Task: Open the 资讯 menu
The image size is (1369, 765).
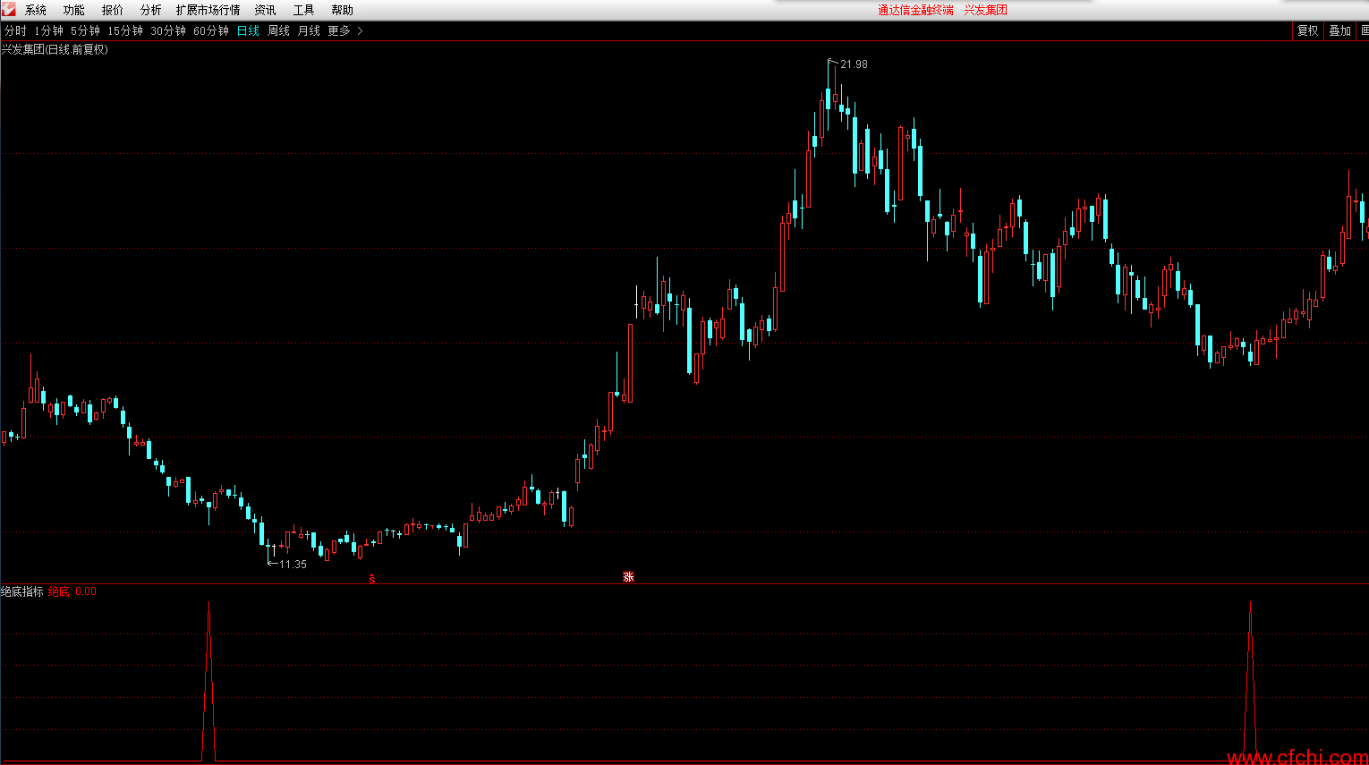Action: [x=266, y=10]
